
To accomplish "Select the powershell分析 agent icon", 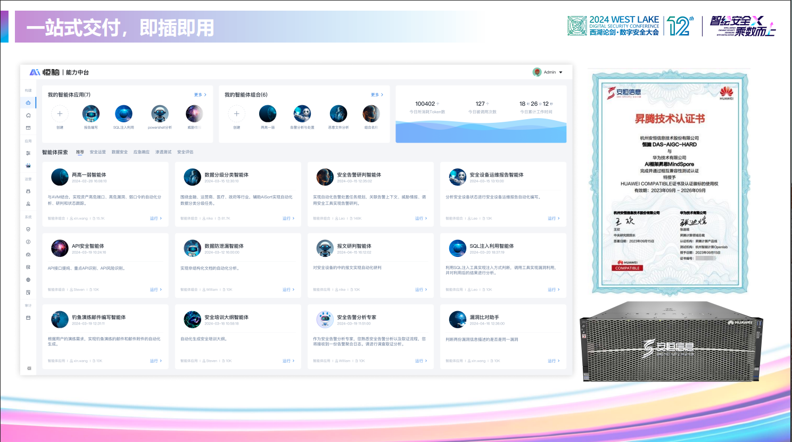I will (159, 113).
